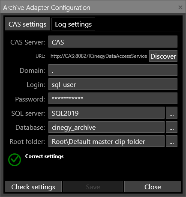The image size is (186, 197).
Task: Select the Login field containing sql-user
Action: [x=113, y=84]
